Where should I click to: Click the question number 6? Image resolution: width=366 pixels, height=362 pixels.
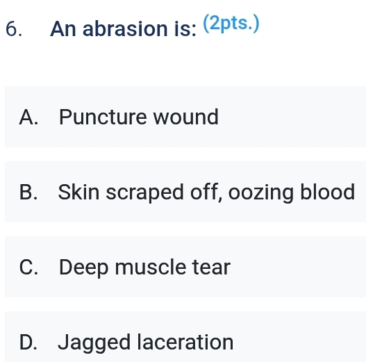(14, 29)
